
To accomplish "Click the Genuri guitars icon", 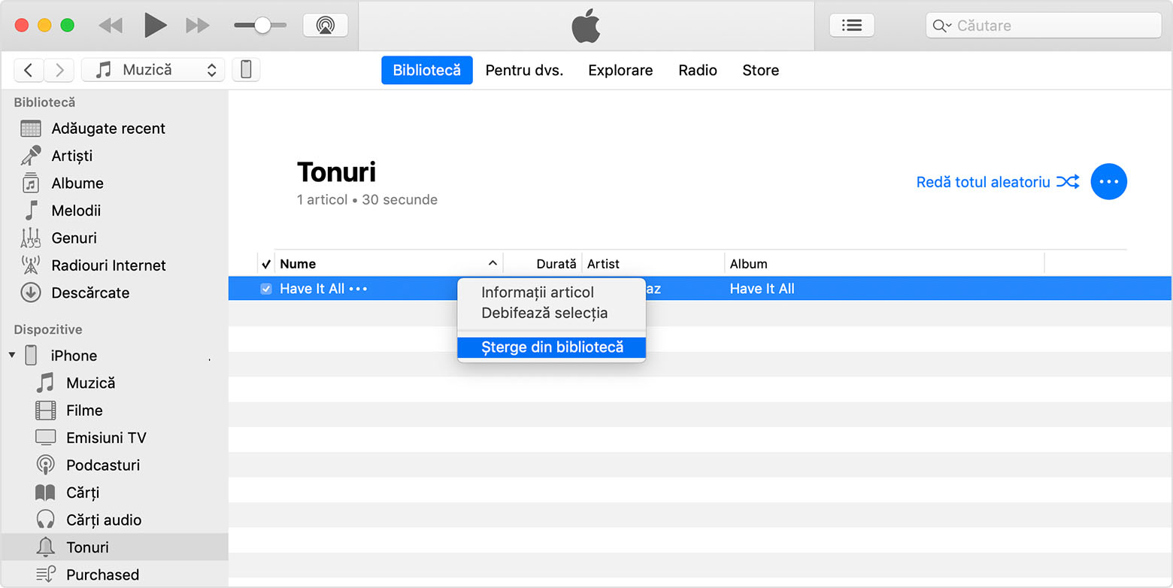I will [x=31, y=238].
